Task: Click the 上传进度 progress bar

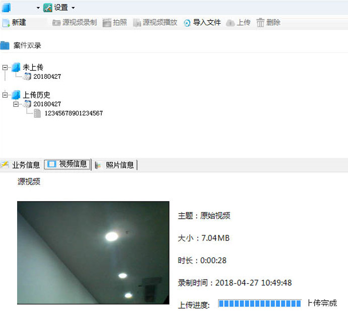Action: tap(259, 303)
